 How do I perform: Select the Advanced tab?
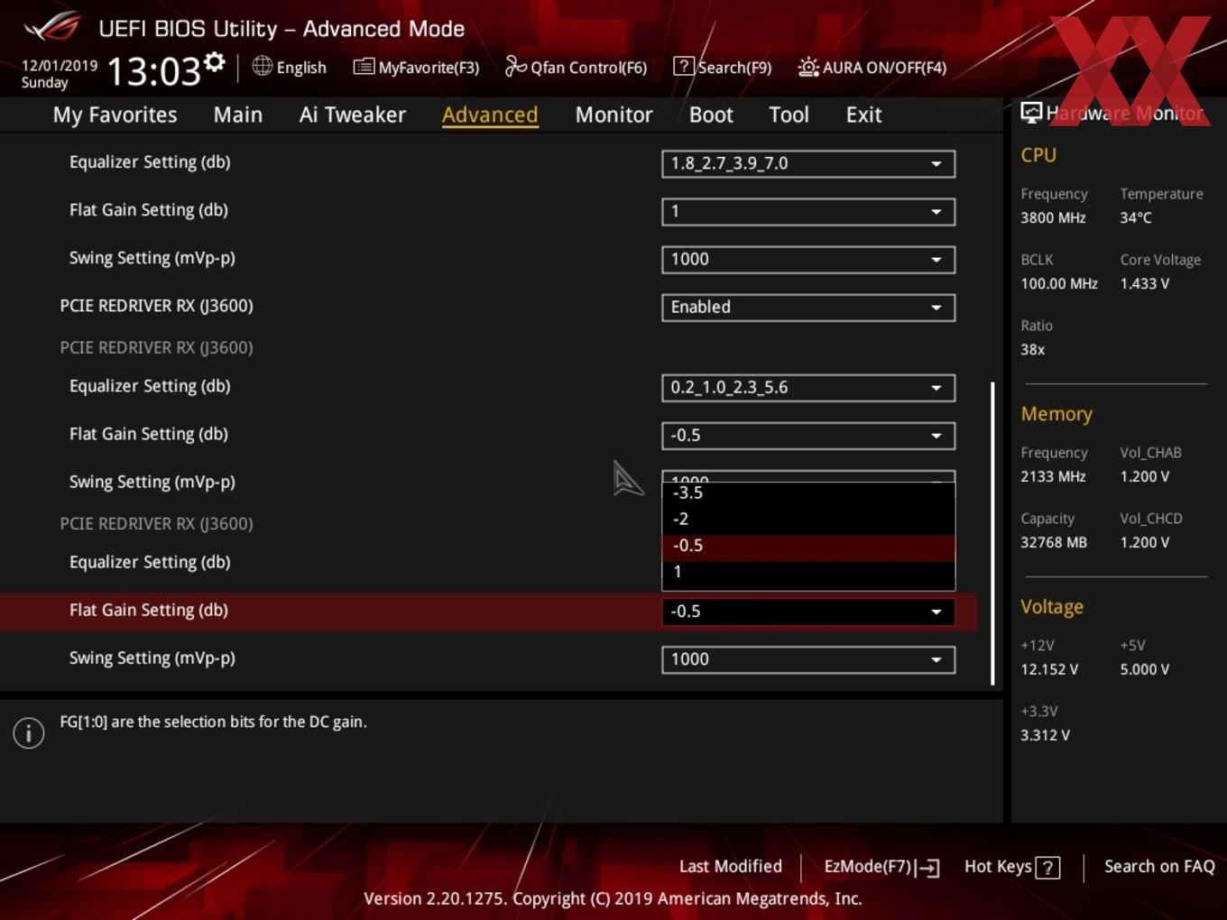pos(490,115)
